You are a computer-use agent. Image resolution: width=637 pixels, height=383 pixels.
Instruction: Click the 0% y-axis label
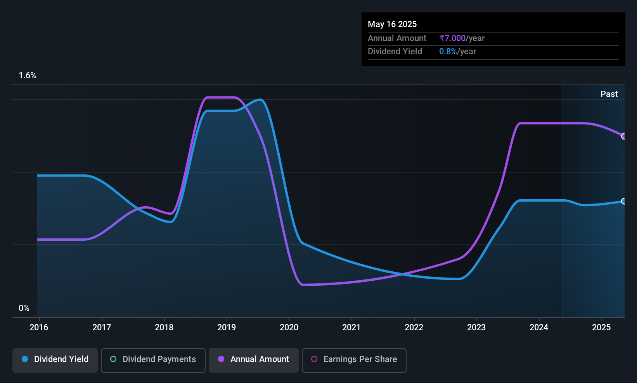pyautogui.click(x=24, y=308)
